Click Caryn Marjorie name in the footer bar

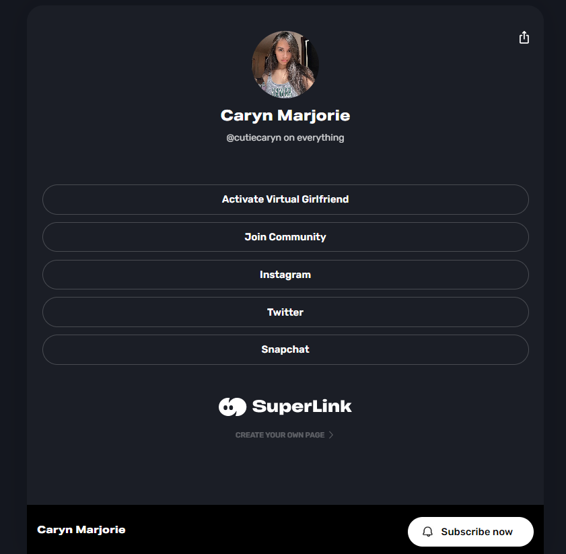[x=81, y=530]
